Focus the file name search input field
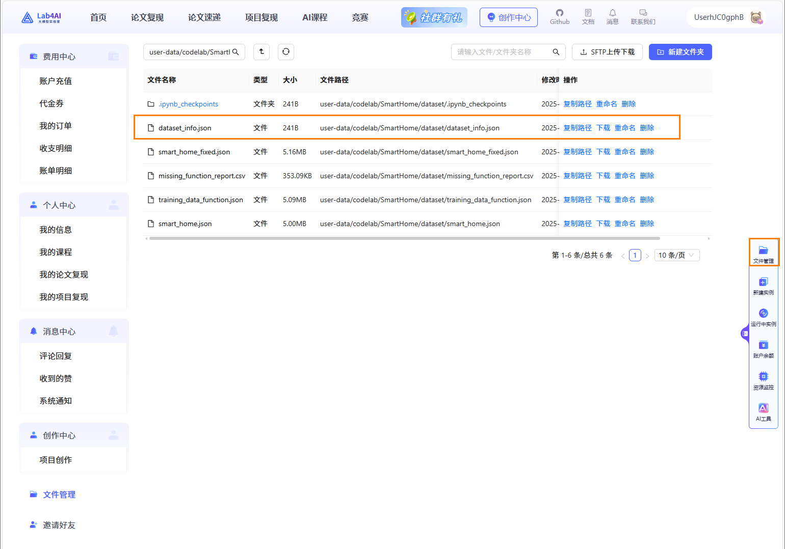The height and width of the screenshot is (549, 785). [x=502, y=52]
